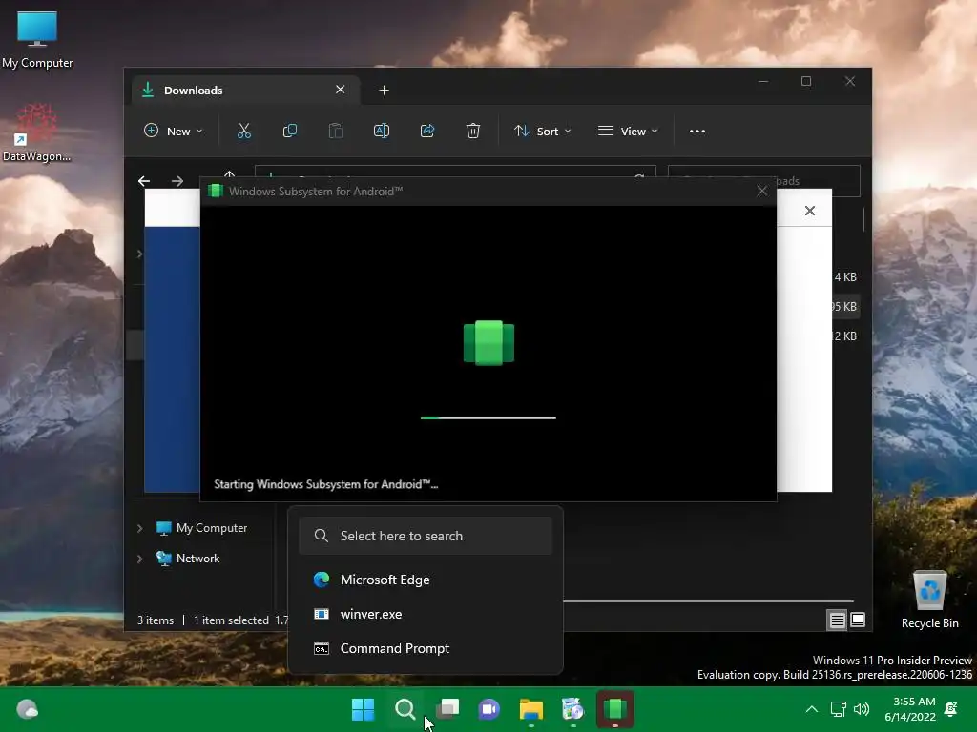Expand Network in navigation pane

(139, 559)
